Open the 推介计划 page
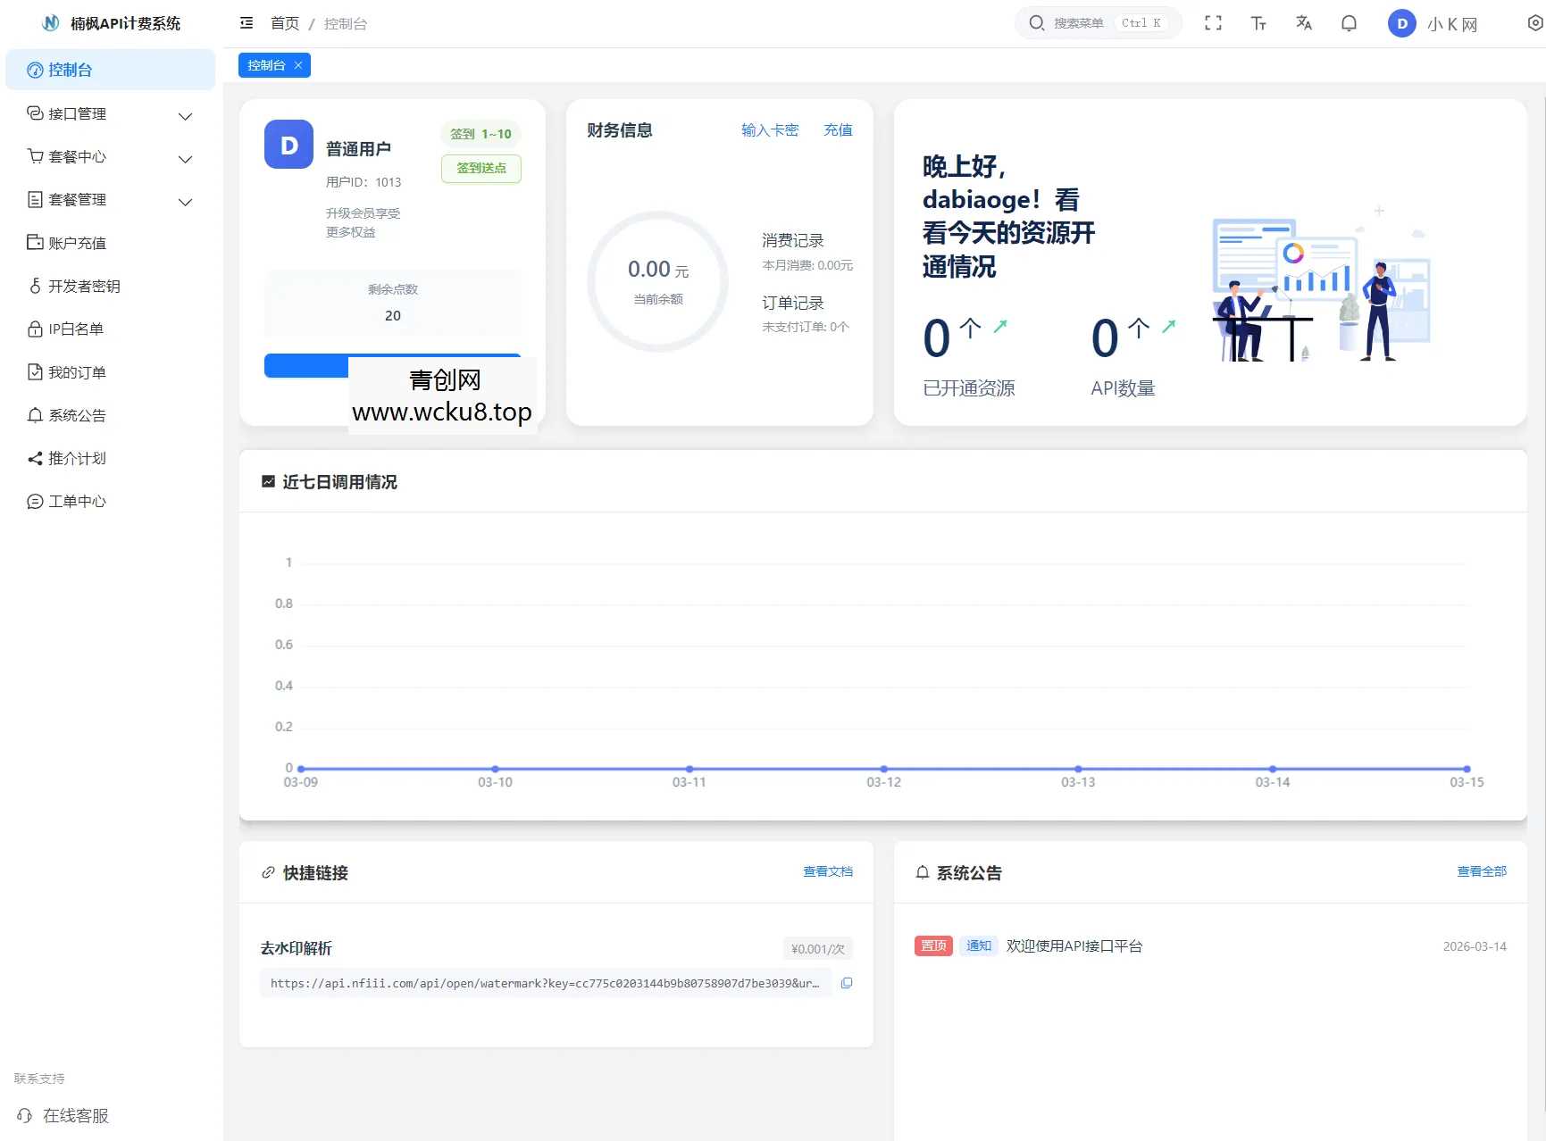The height and width of the screenshot is (1141, 1546). click(76, 458)
